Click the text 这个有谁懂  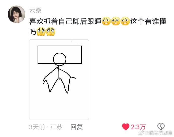click(x=148, y=21)
